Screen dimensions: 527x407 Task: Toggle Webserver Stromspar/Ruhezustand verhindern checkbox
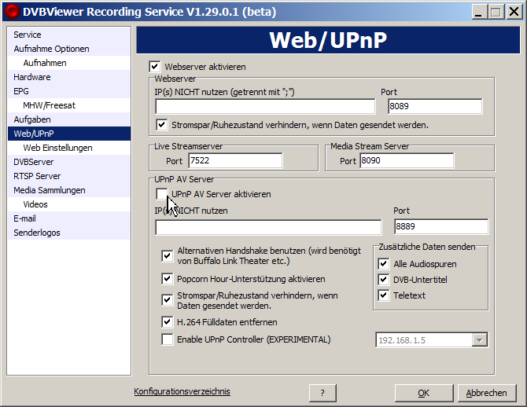162,125
